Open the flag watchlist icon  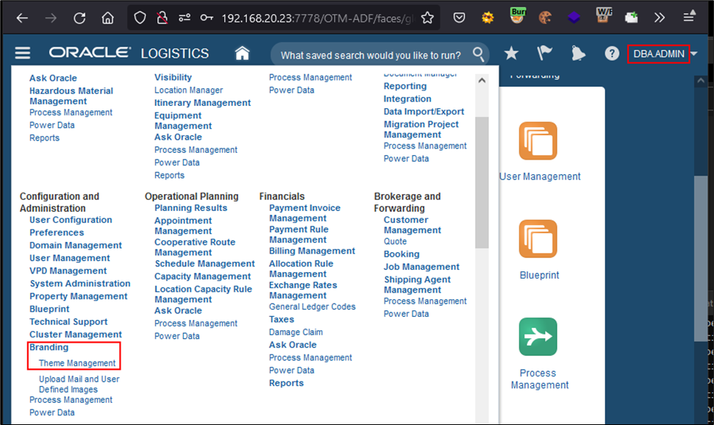544,53
